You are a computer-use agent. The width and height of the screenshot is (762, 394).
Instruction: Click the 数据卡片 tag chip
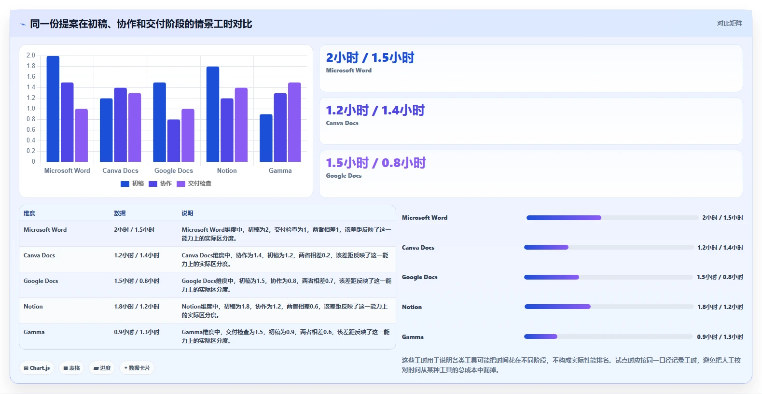pos(137,368)
